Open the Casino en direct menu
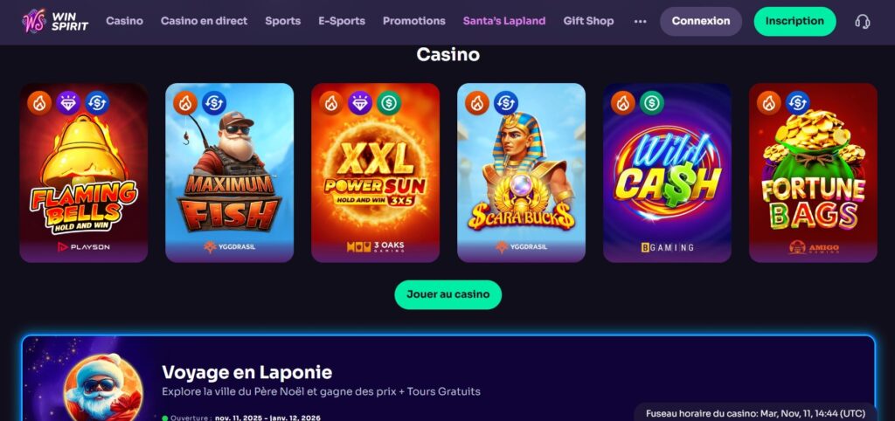The height and width of the screenshot is (421, 895). (x=204, y=21)
